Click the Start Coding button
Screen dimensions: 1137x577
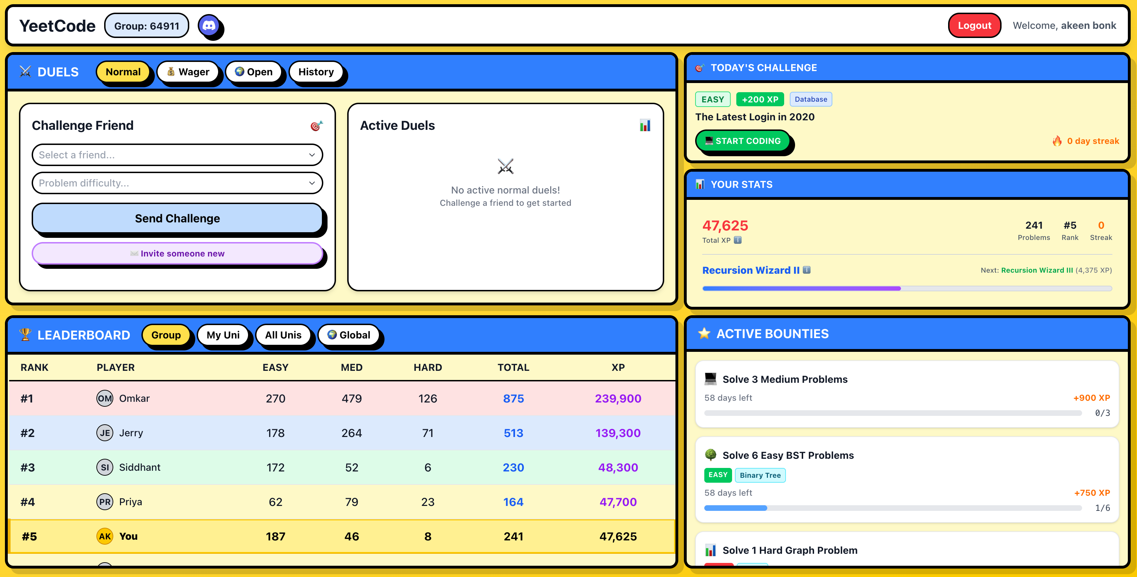[x=742, y=141]
